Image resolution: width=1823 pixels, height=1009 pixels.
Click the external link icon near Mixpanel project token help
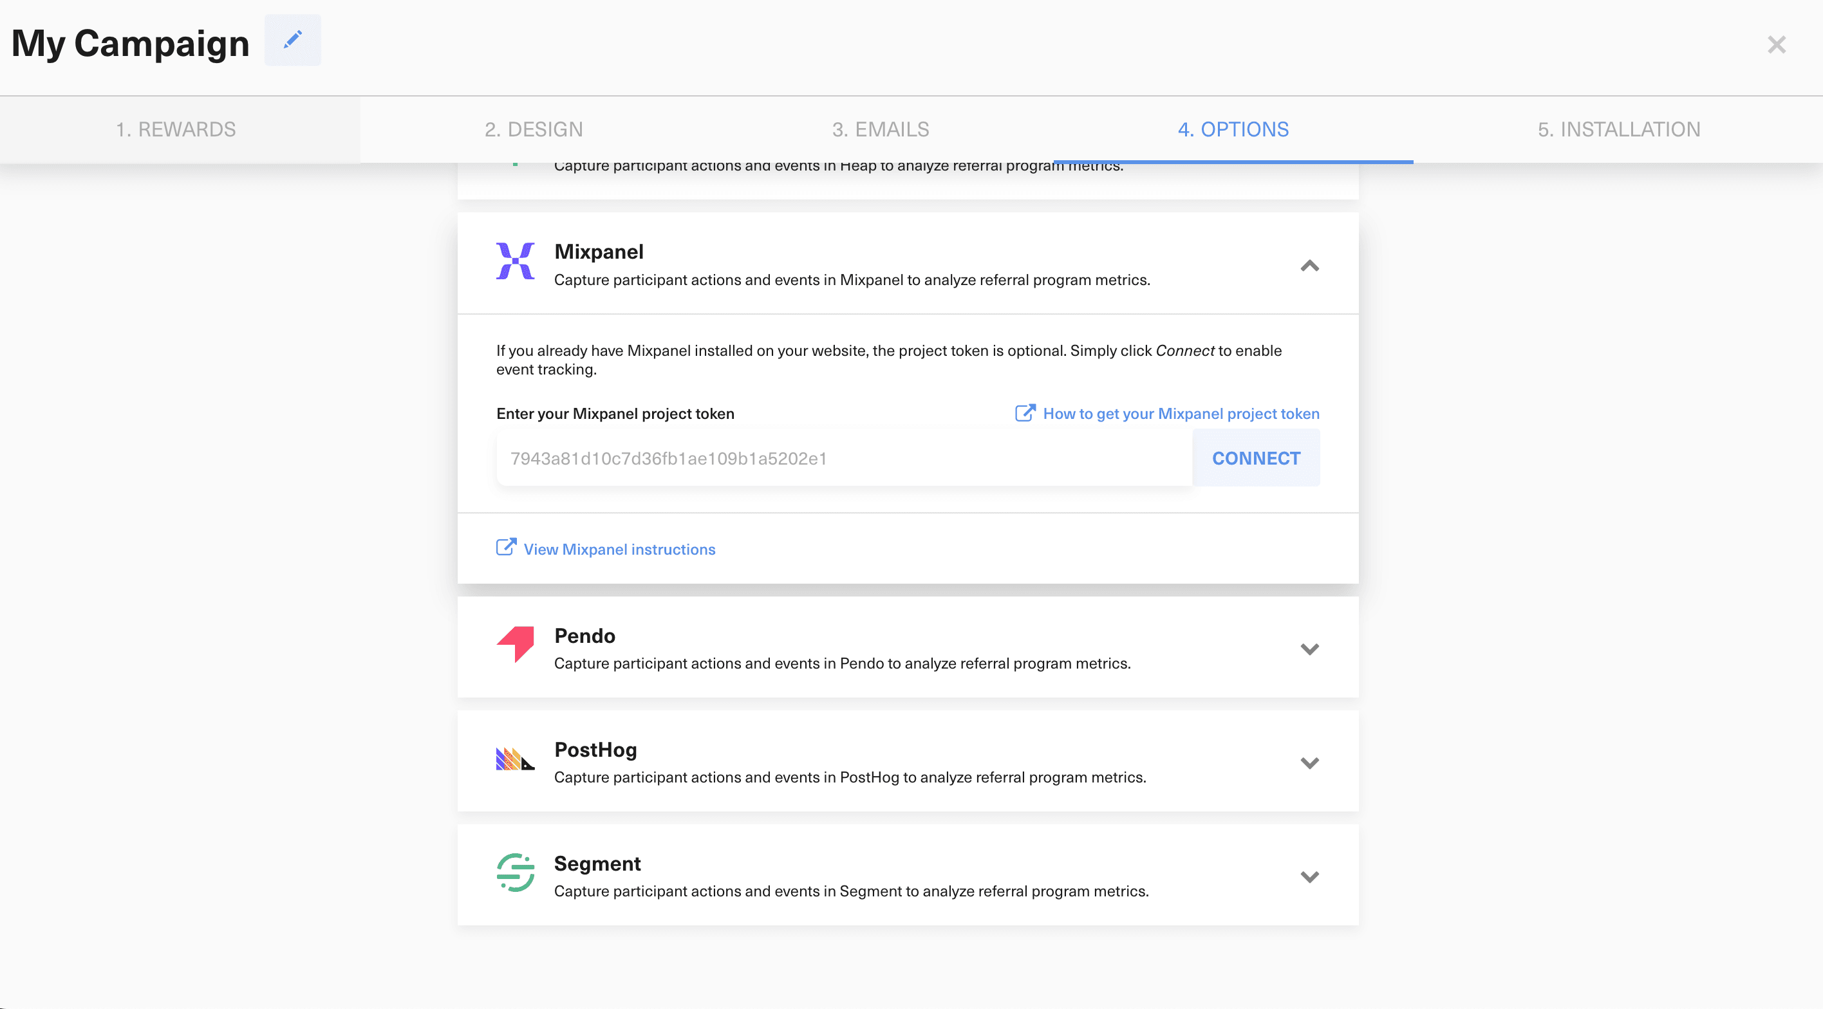point(1025,412)
